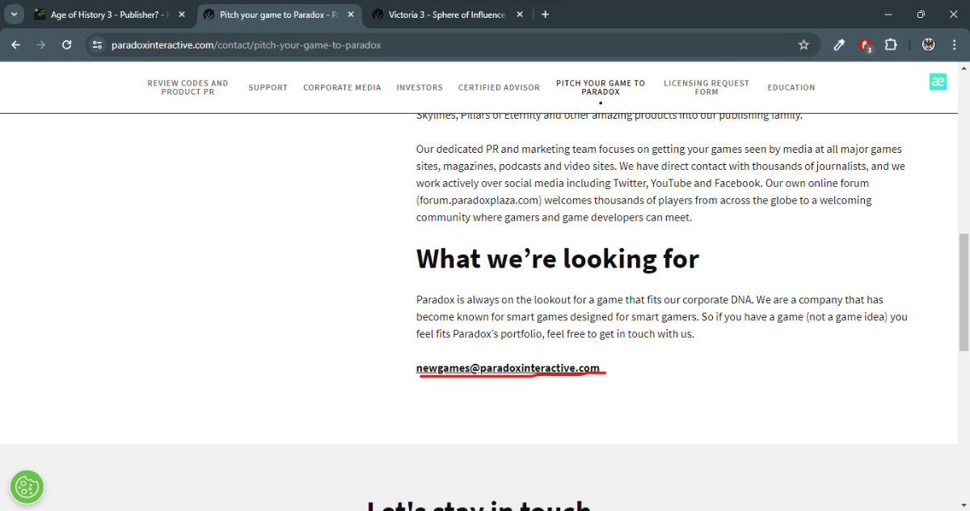
Task: Open the red extension with badge 3
Action: 865,45
